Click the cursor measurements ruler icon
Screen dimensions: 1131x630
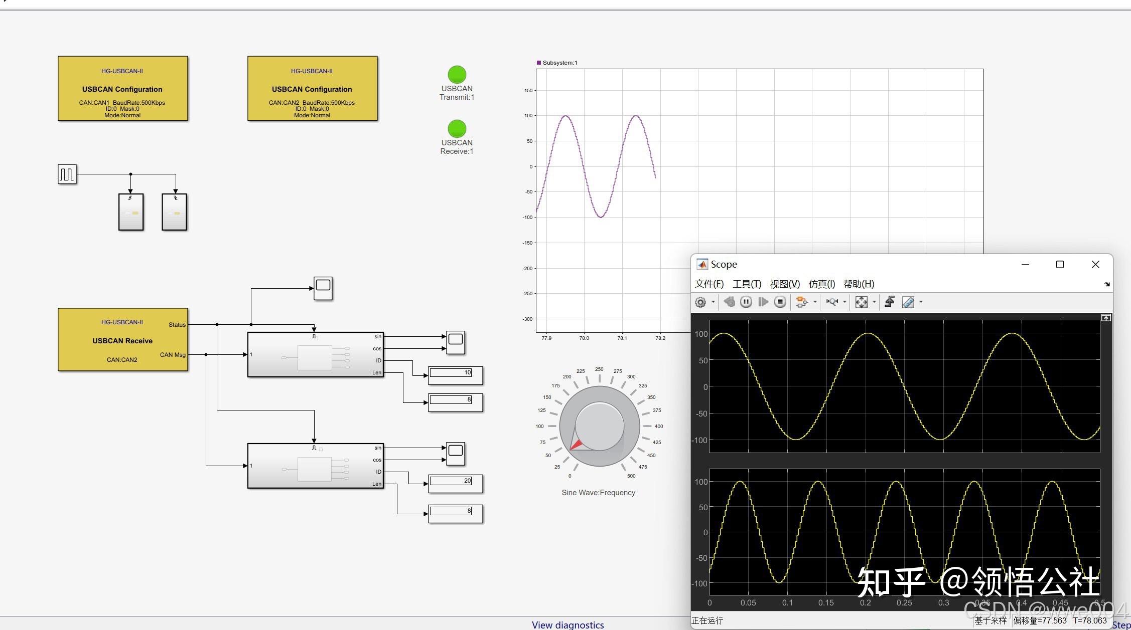pyautogui.click(x=908, y=302)
